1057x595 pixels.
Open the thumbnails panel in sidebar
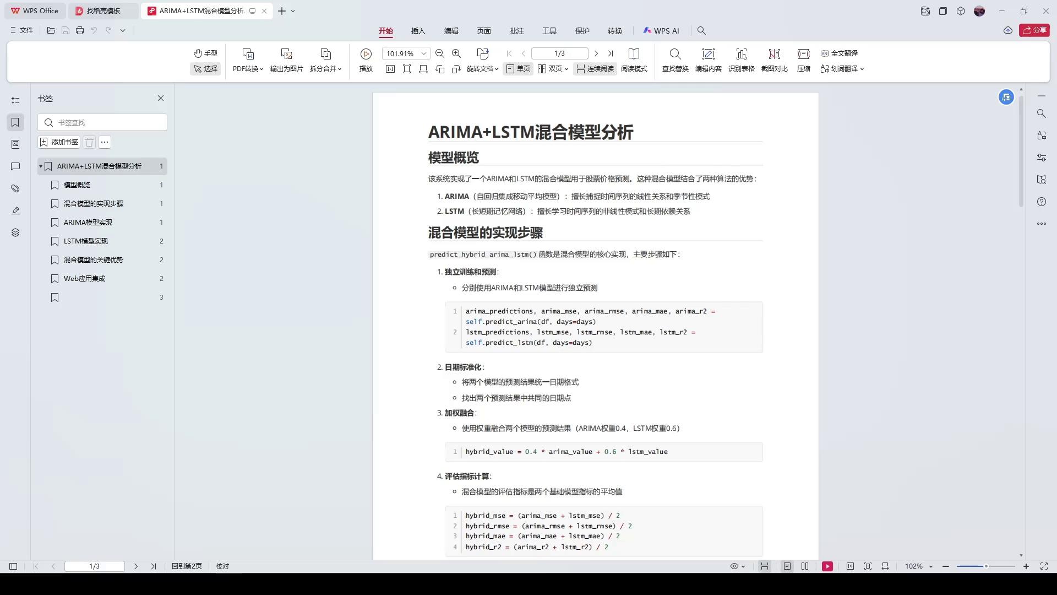coord(15,144)
